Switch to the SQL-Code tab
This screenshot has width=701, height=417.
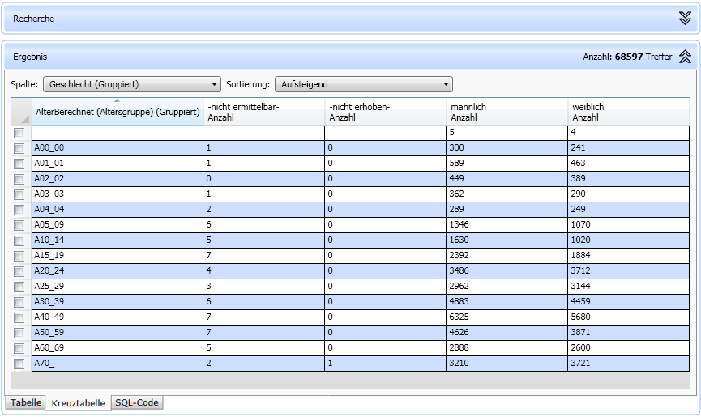tap(136, 402)
